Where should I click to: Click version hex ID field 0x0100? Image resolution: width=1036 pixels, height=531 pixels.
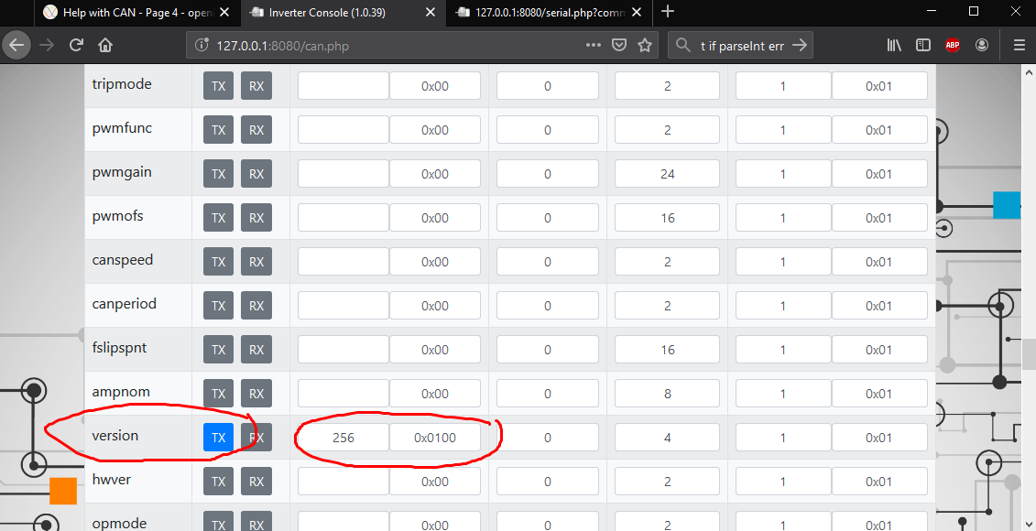[x=435, y=438]
